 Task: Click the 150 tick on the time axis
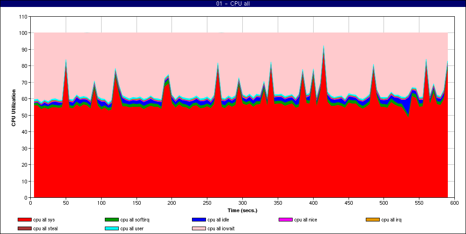click(137, 203)
